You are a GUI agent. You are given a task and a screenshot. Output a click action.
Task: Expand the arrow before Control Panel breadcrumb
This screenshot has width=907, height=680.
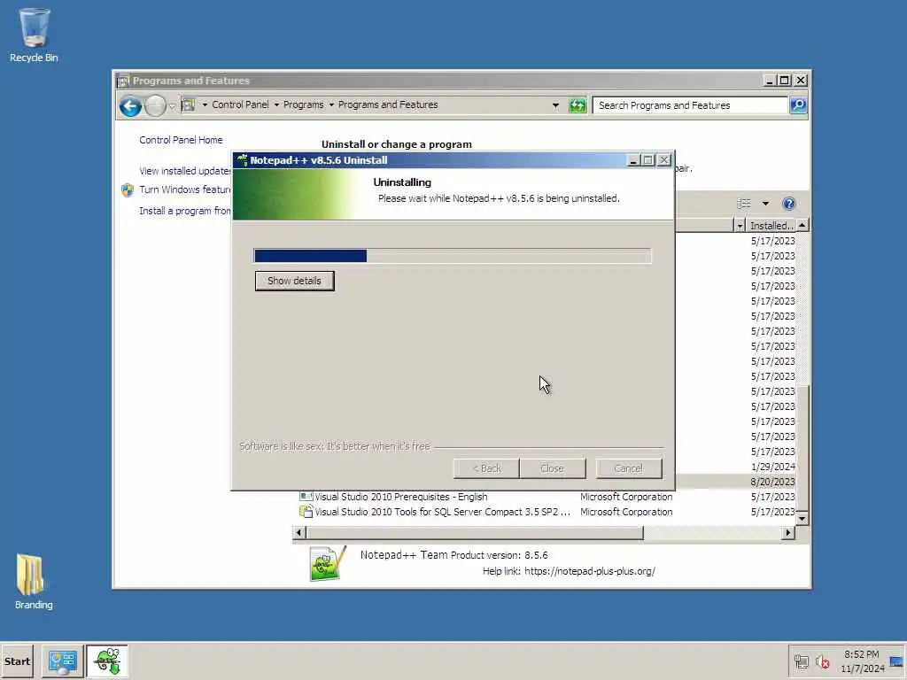[x=205, y=104]
